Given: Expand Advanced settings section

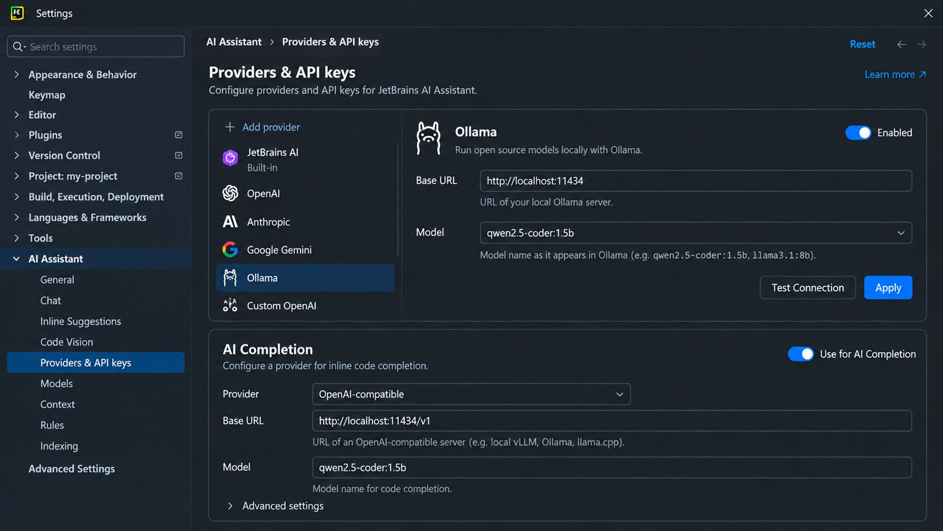Looking at the screenshot, I should point(230,506).
